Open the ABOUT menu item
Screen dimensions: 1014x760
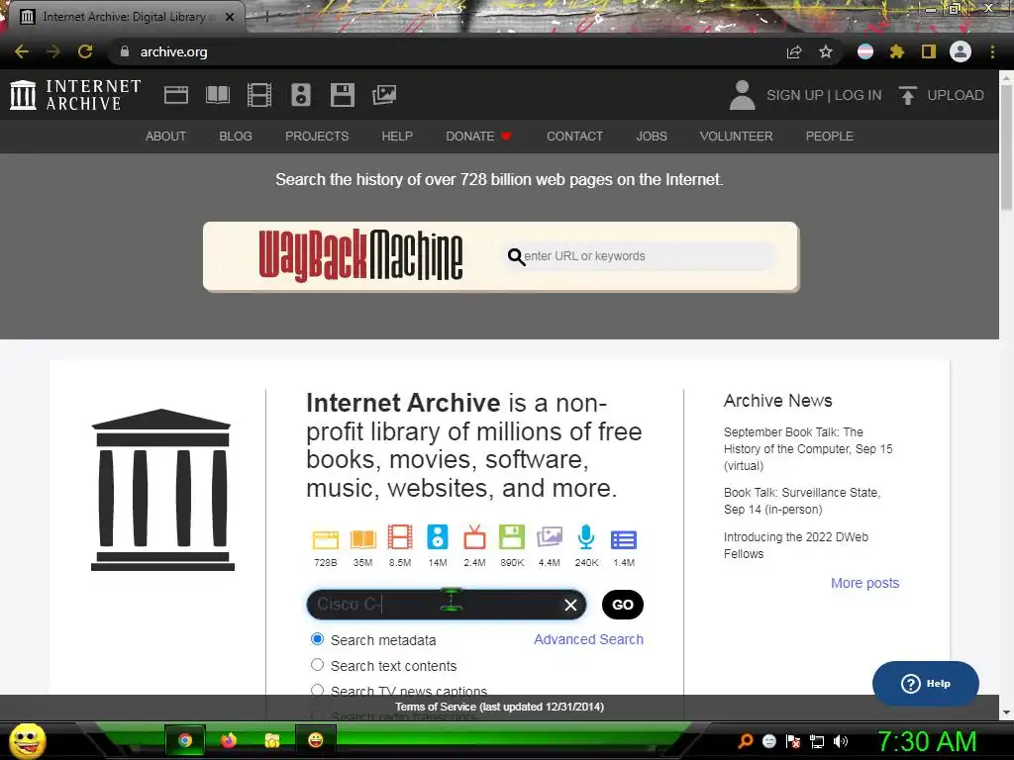pos(165,137)
